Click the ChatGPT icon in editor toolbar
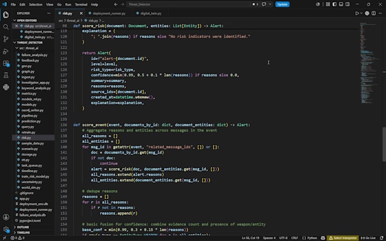The height and width of the screenshot is (241, 386). (x=367, y=13)
